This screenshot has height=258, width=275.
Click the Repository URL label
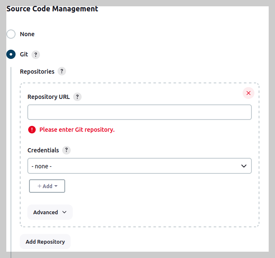pyautogui.click(x=49, y=97)
